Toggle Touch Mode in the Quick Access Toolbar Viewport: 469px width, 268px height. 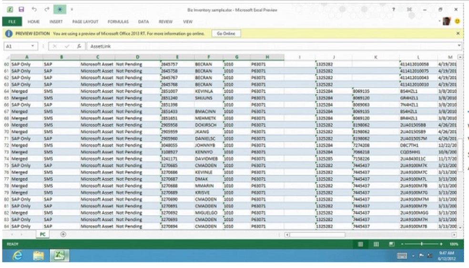pos(60,9)
